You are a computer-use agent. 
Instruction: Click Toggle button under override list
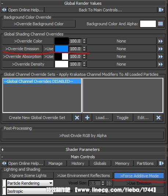pos(123,118)
